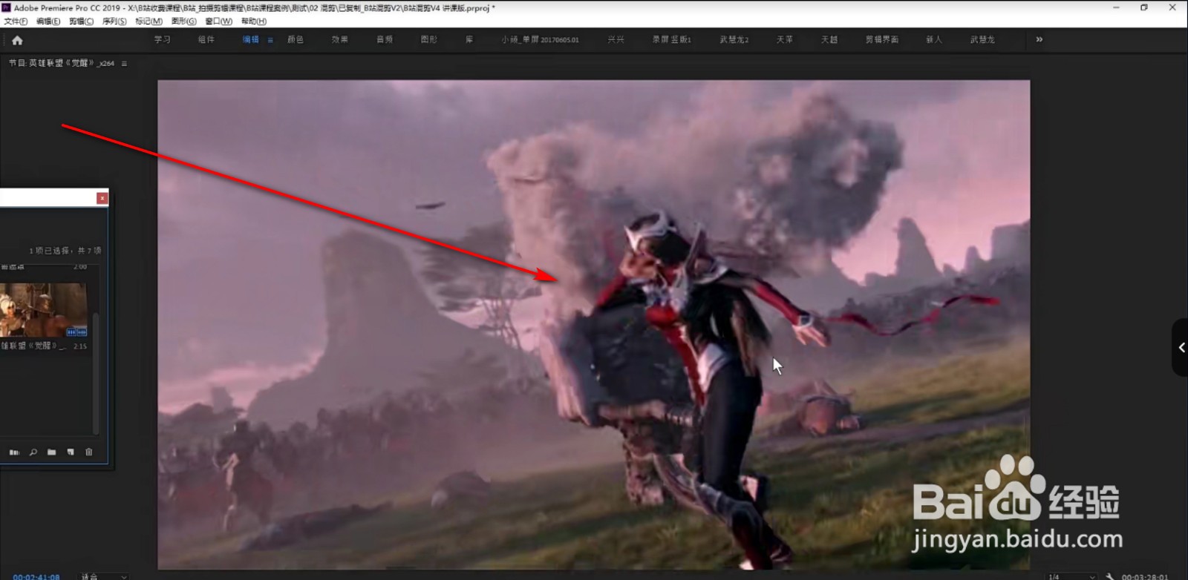Image resolution: width=1188 pixels, height=580 pixels.
Task: Select the 剪辑界面 workspace
Action: tap(881, 40)
